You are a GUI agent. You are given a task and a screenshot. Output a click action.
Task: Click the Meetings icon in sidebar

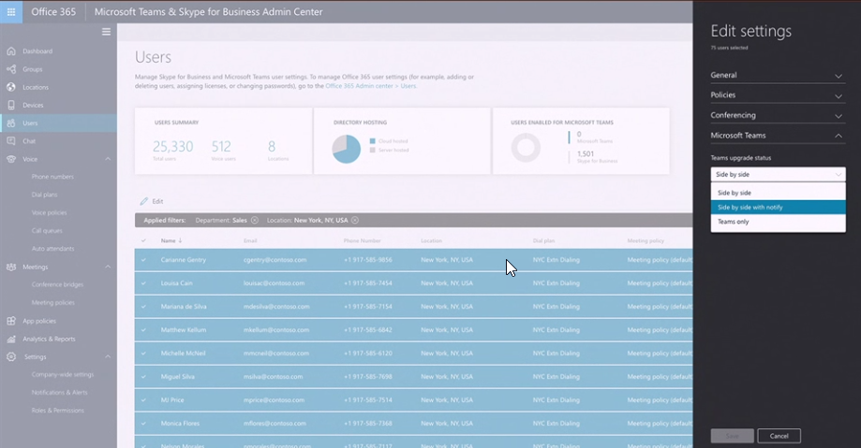(x=11, y=267)
